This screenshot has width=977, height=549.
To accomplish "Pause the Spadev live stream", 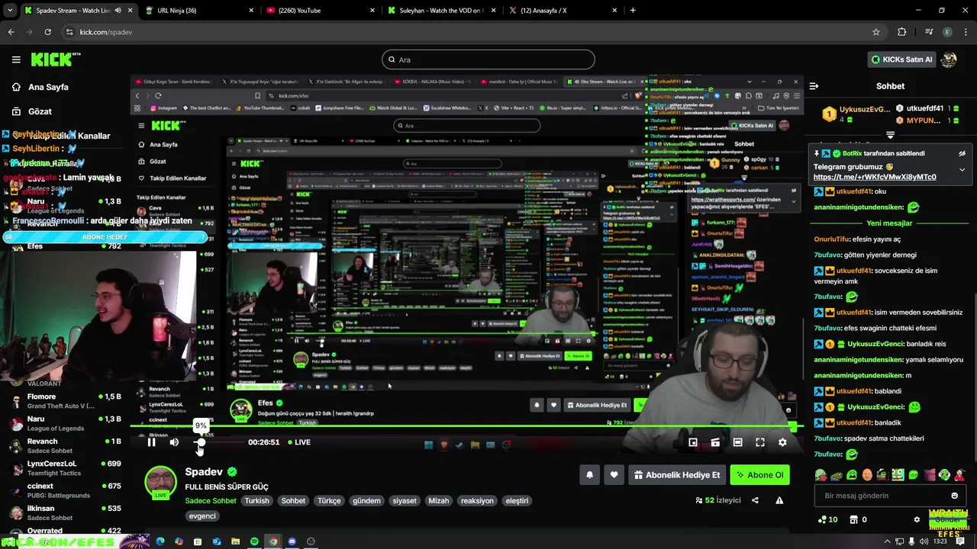I will click(151, 442).
